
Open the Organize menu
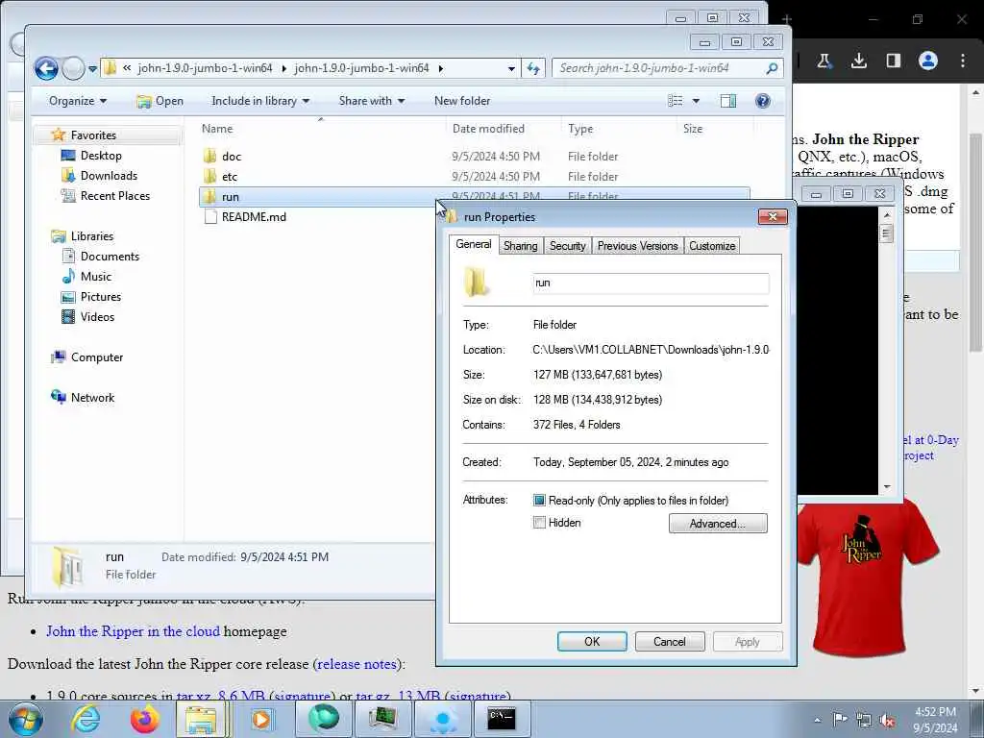77,101
